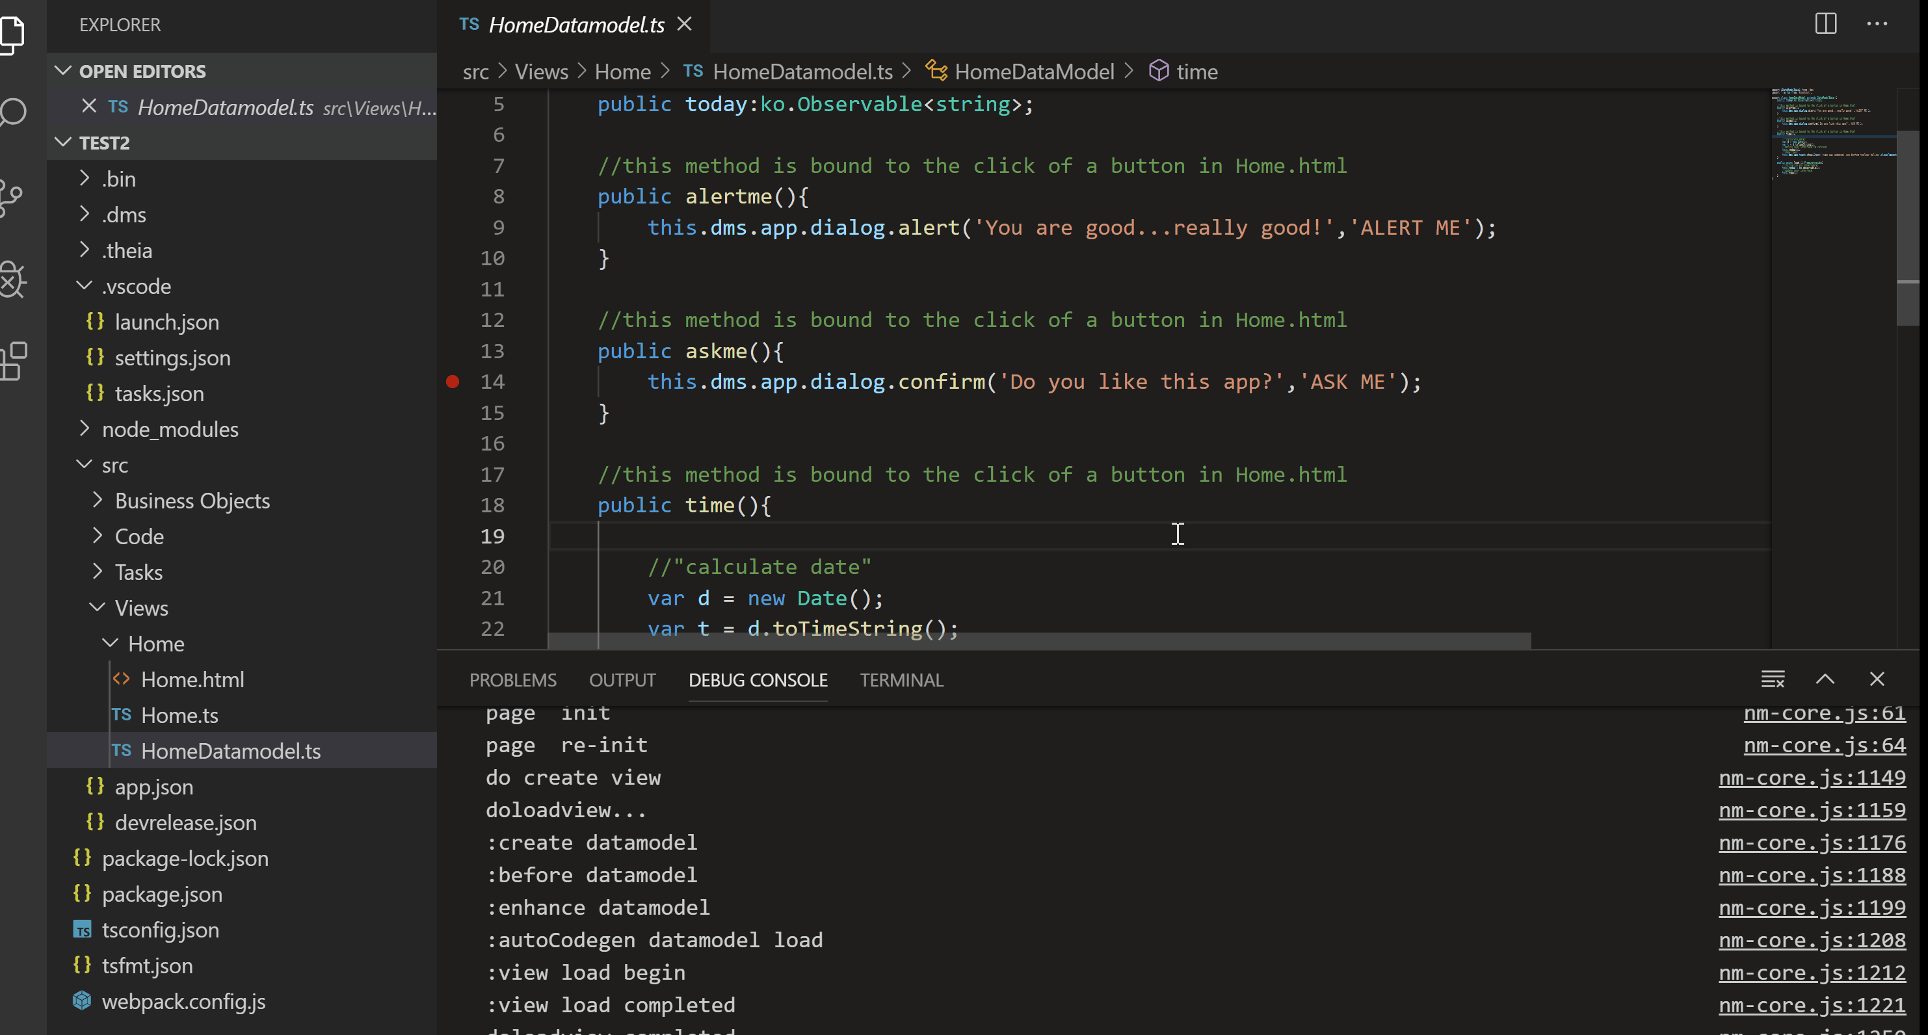This screenshot has height=1035, width=1928.
Task: Split the editor to the right
Action: [1825, 24]
